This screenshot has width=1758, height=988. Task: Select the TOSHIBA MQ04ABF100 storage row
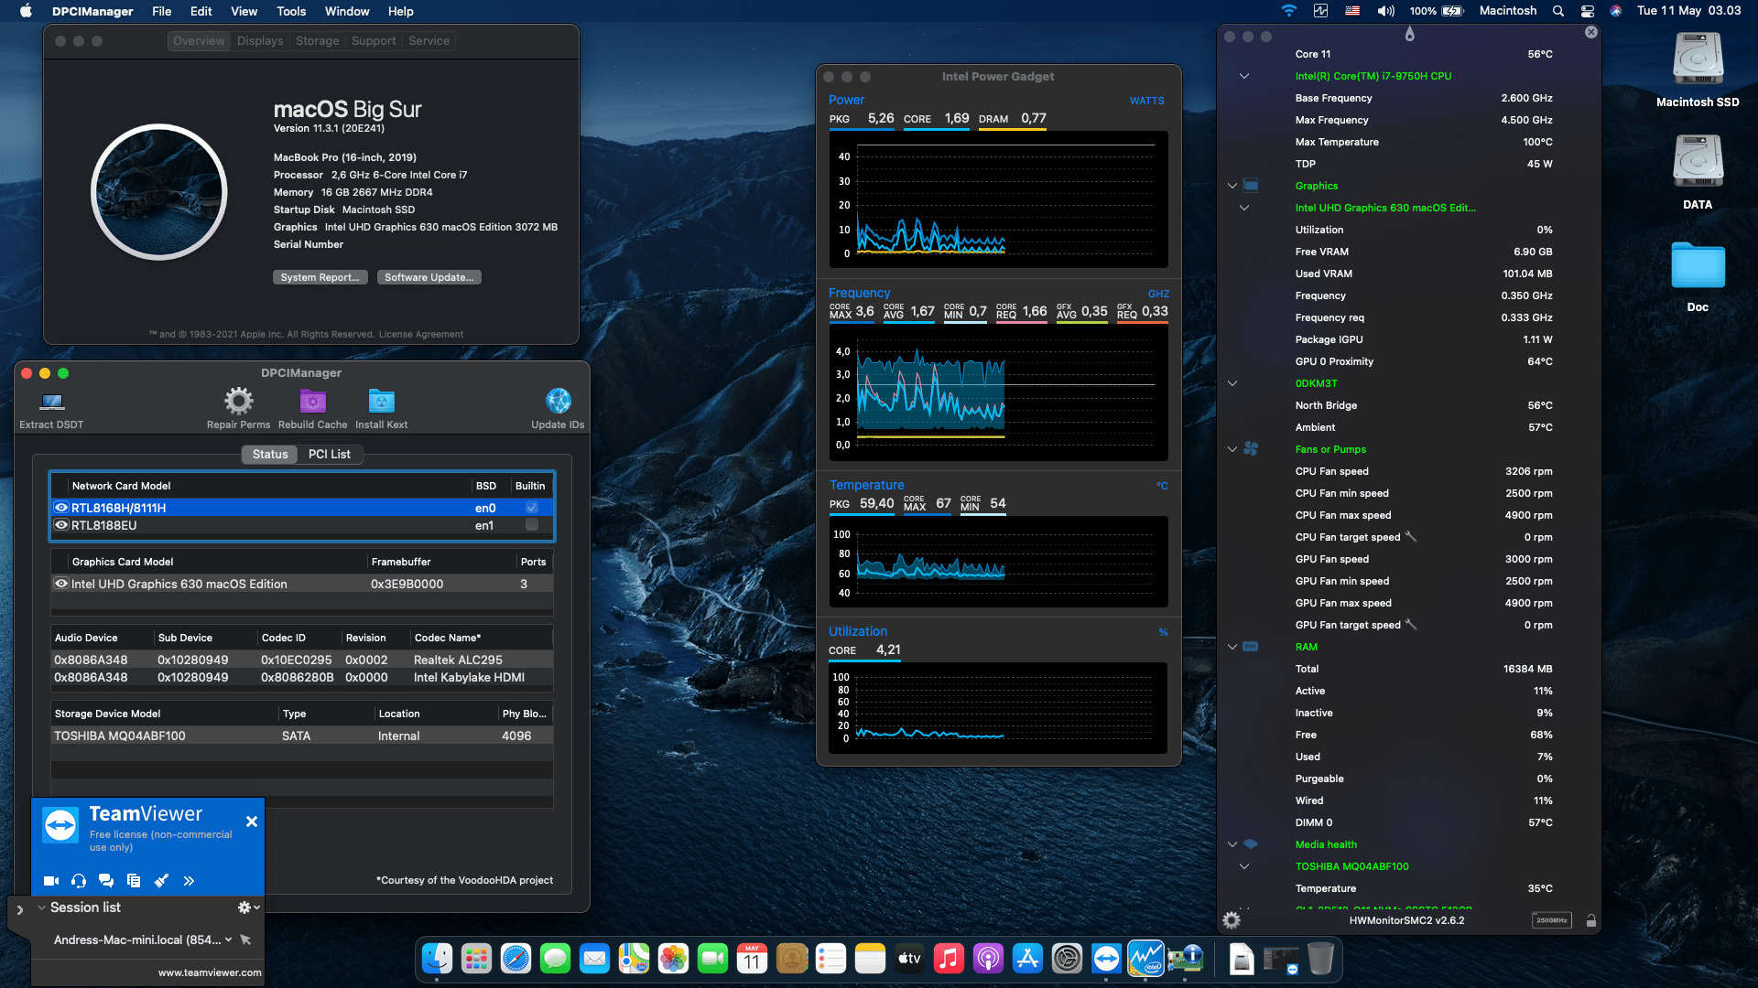[302, 736]
